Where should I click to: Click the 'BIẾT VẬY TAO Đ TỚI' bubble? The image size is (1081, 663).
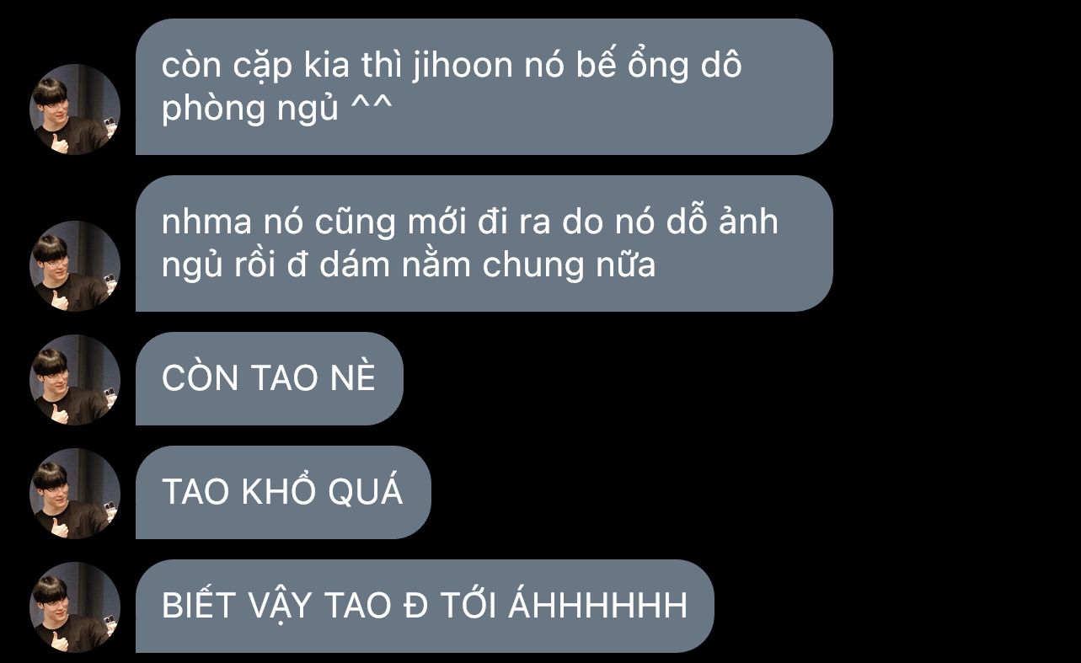click(x=425, y=606)
